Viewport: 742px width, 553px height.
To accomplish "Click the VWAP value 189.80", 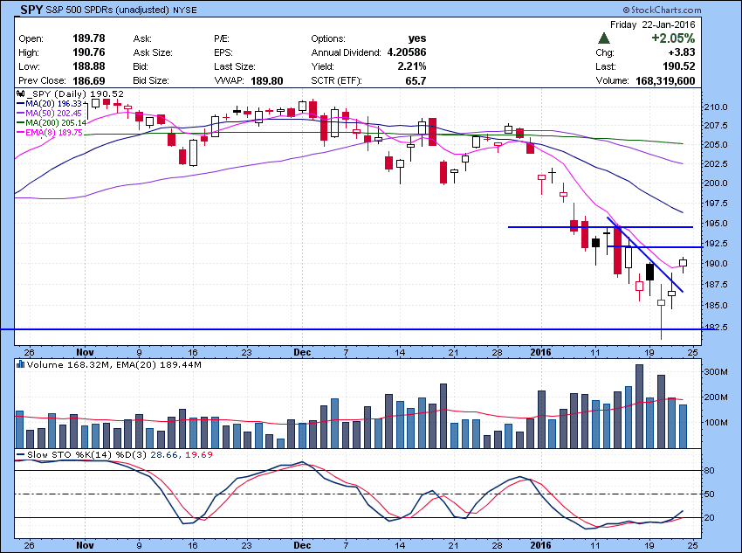I will pos(266,80).
